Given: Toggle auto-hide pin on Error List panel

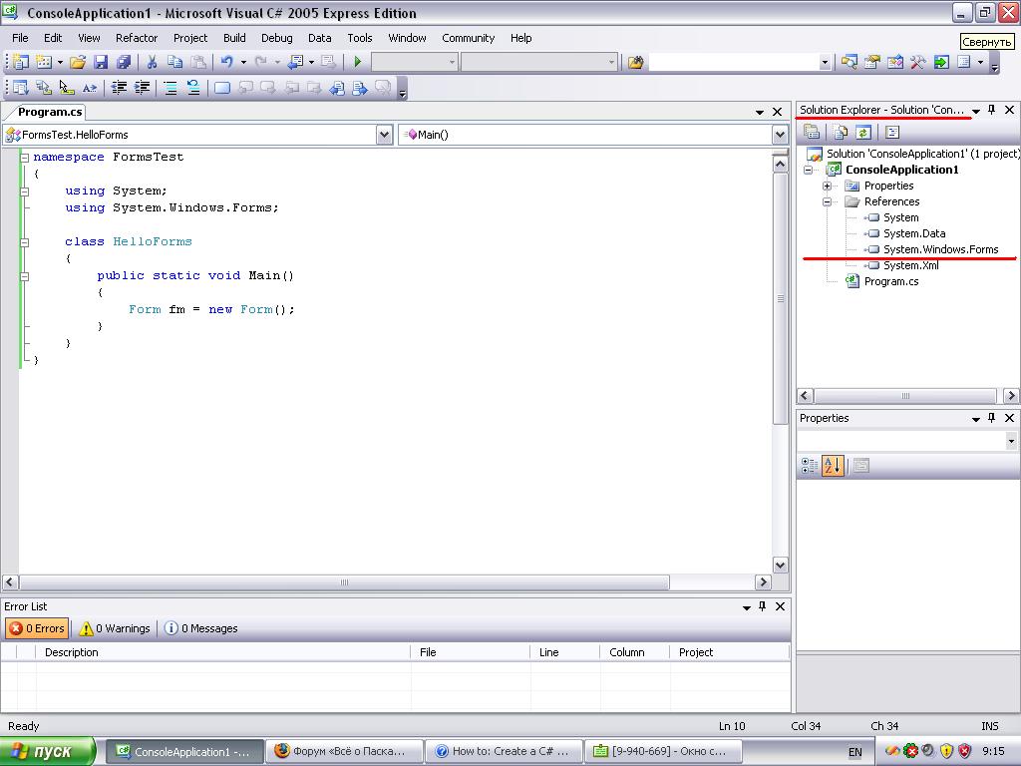Looking at the screenshot, I should click(763, 606).
